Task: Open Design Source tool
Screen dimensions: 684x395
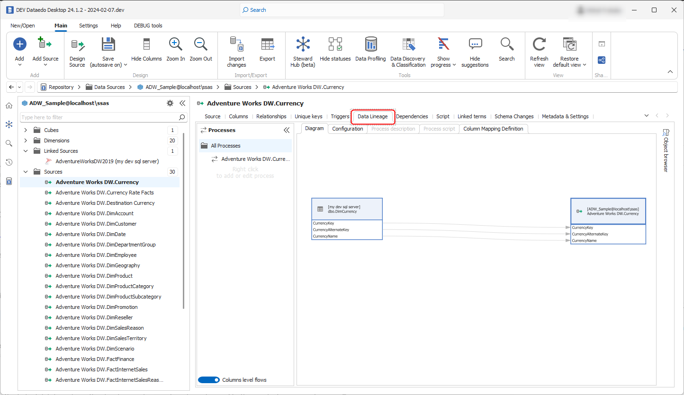Action: point(77,52)
